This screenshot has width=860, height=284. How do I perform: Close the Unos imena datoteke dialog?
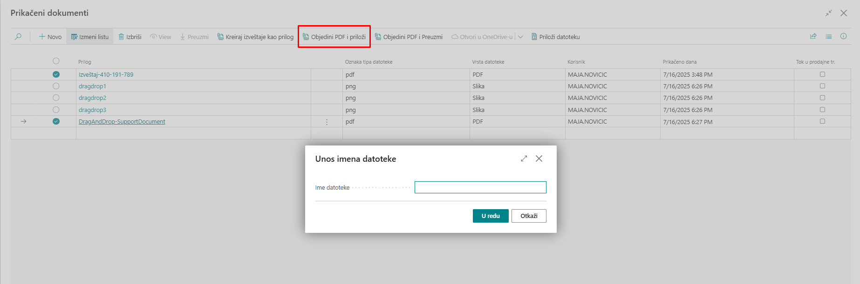coord(539,159)
